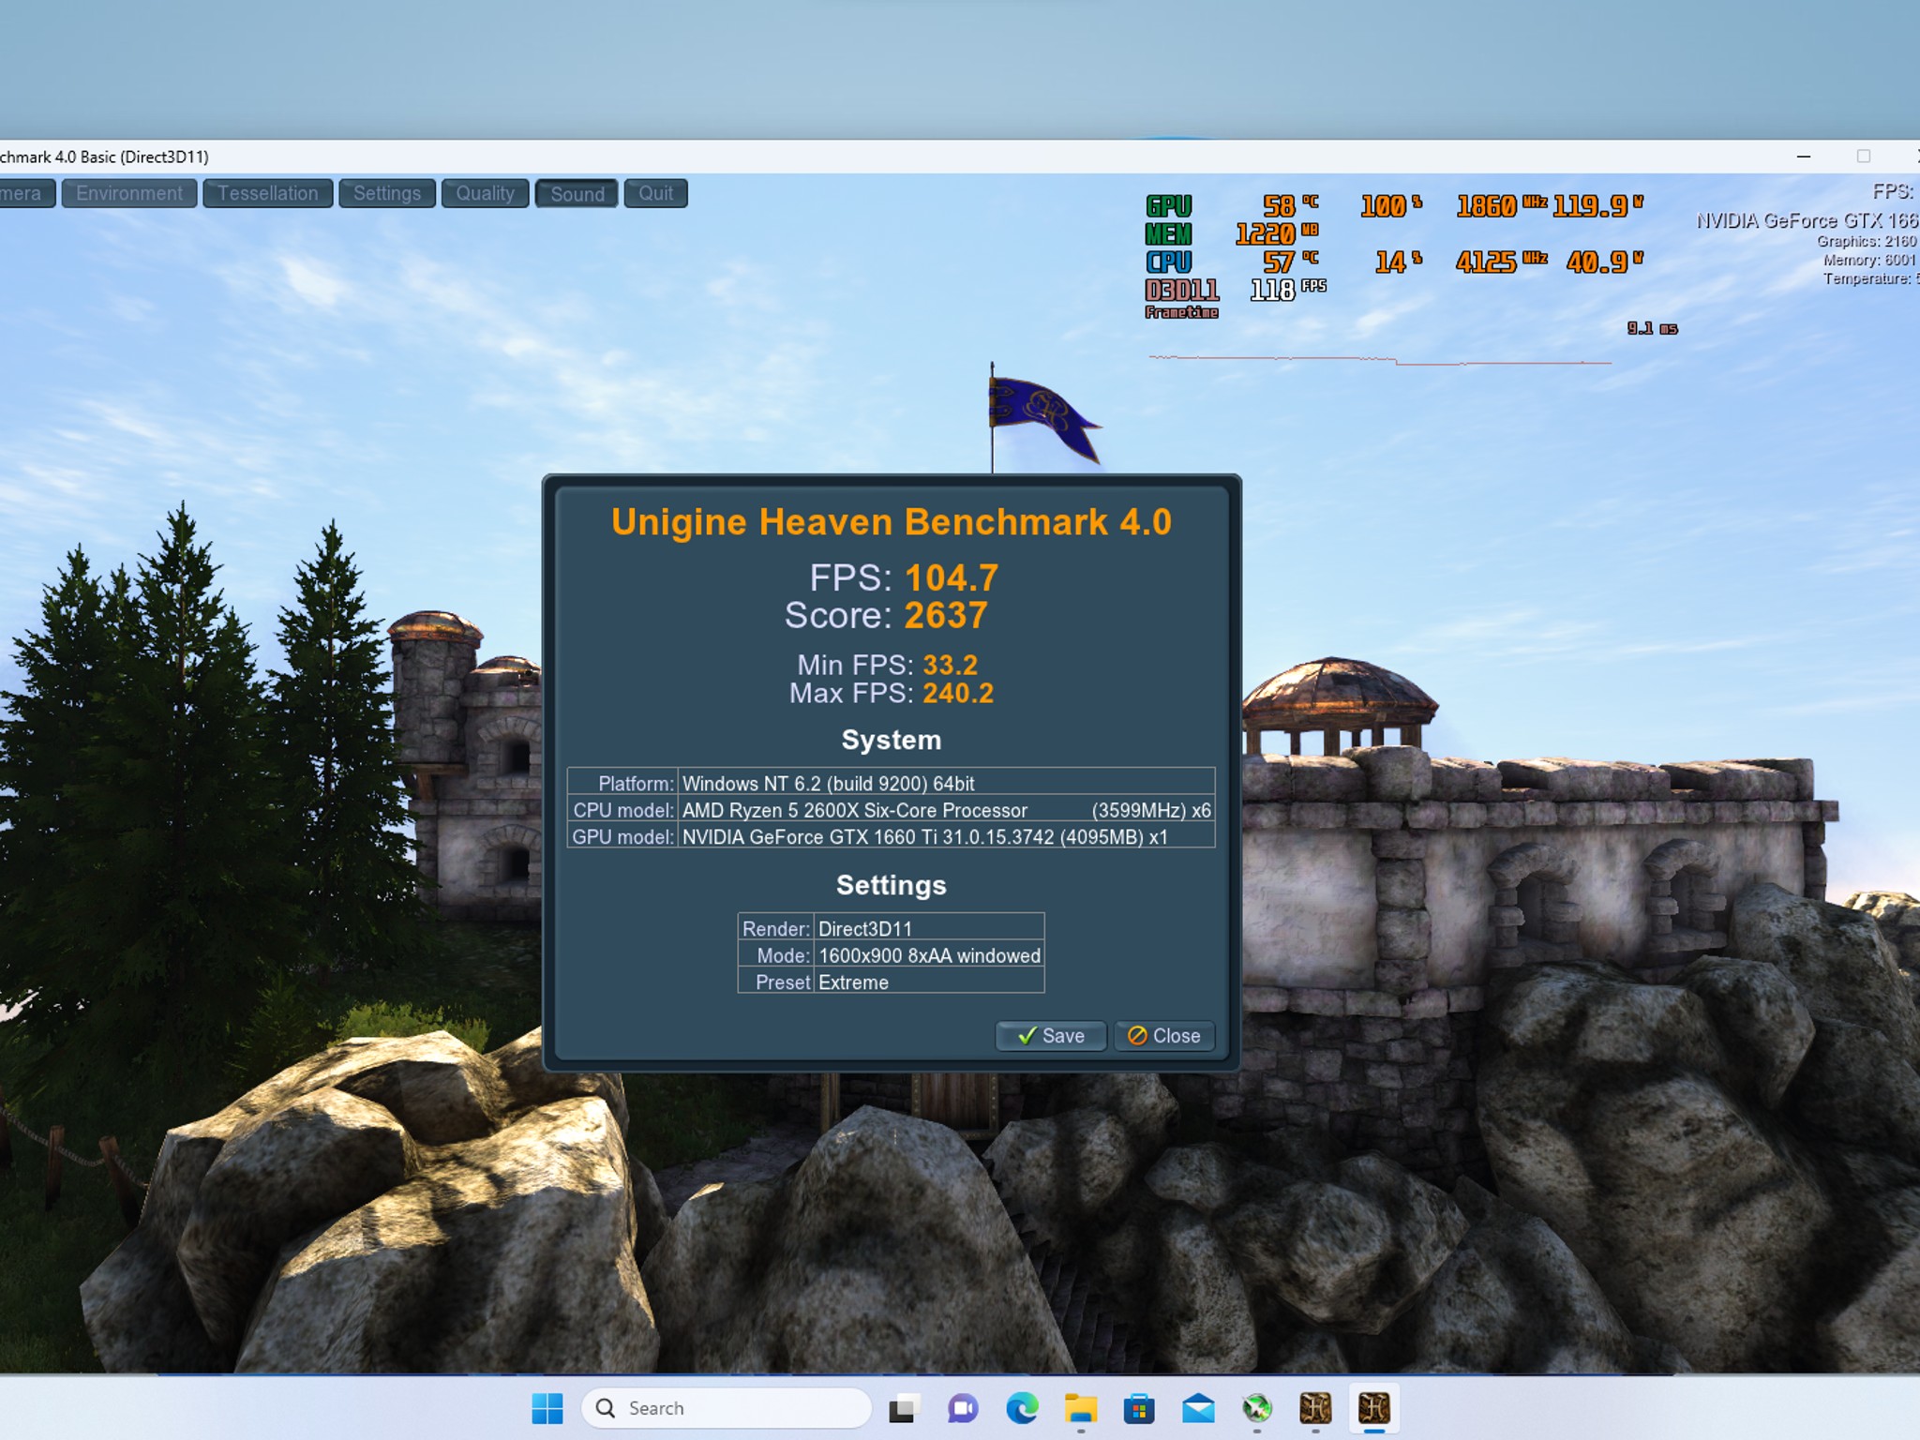Click the Min FPS value 33.2
Viewport: 1920px width, 1440px height.
point(950,665)
